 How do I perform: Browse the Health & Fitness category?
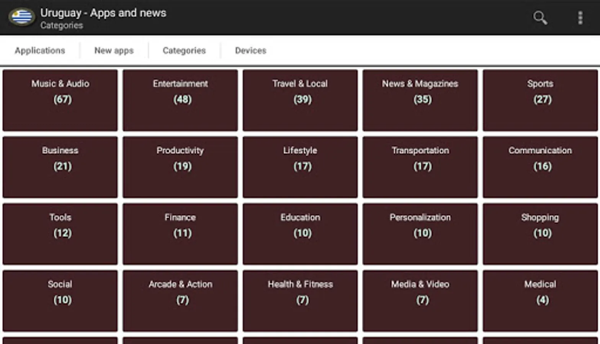pyautogui.click(x=300, y=301)
